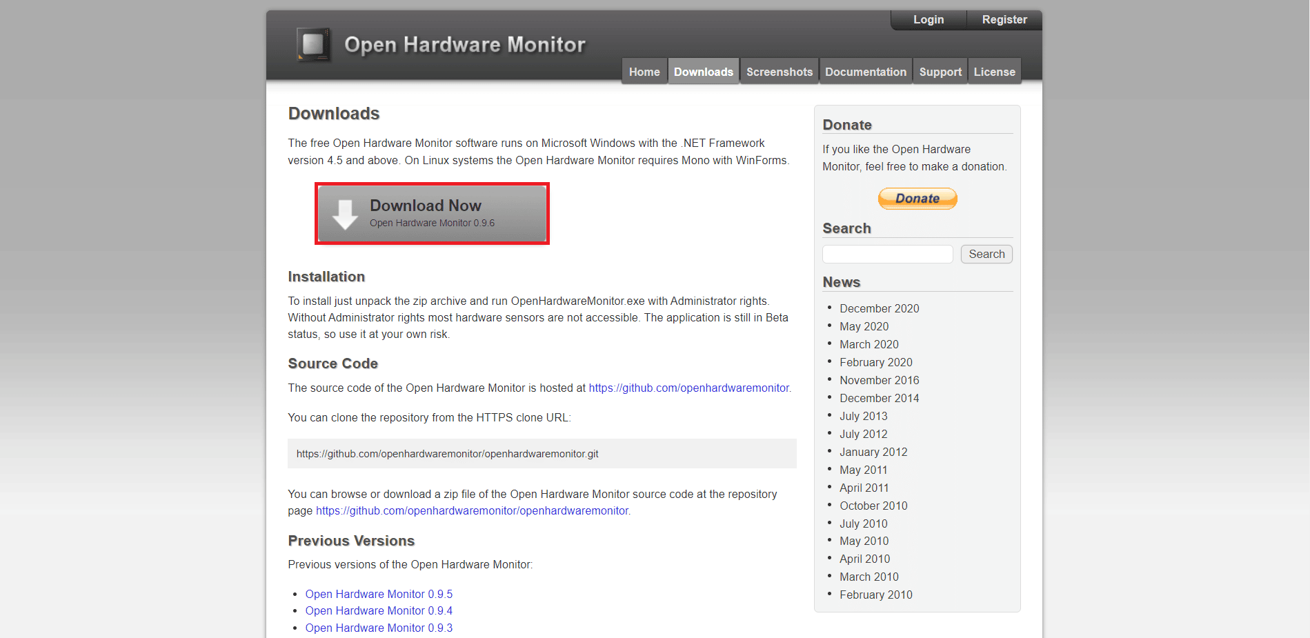The image size is (1310, 638).
Task: Click the Open Hardware Monitor chip logo
Action: (x=313, y=44)
